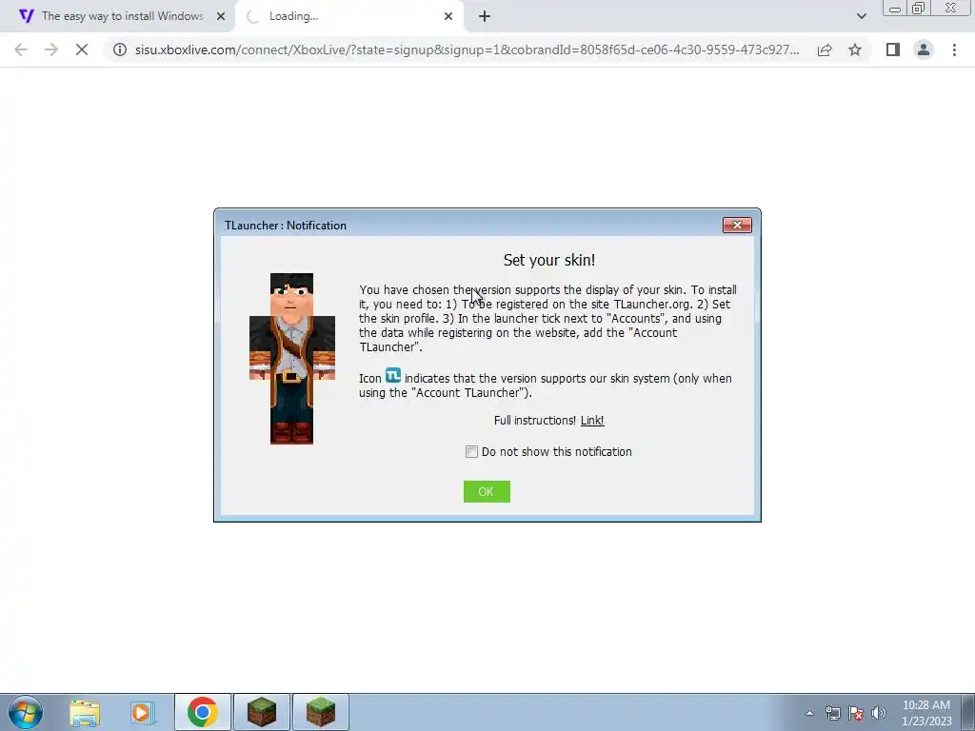The image size is (975, 731).
Task: Open the second Minecraft grass block taskbar item
Action: point(321,712)
